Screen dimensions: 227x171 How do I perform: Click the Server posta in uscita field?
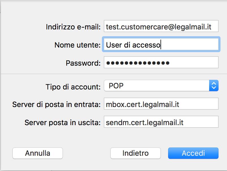click(161, 122)
